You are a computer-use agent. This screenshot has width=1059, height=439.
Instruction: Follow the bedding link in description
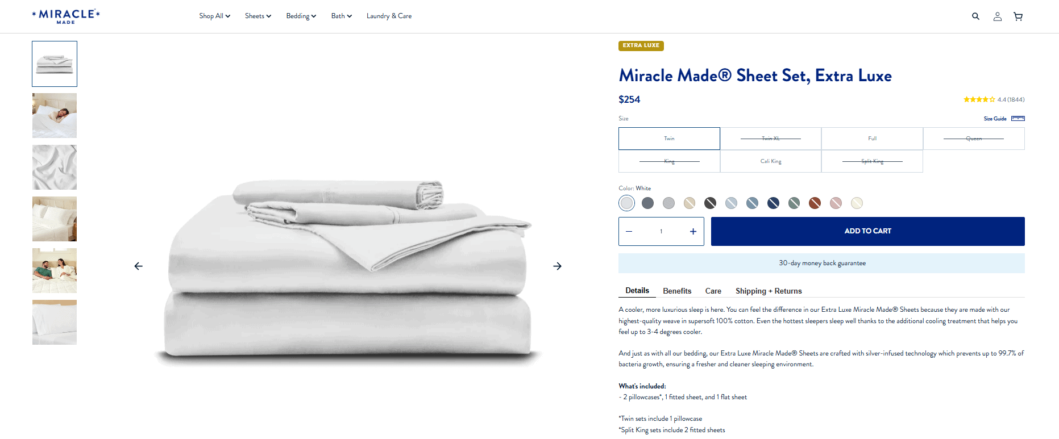pos(695,353)
